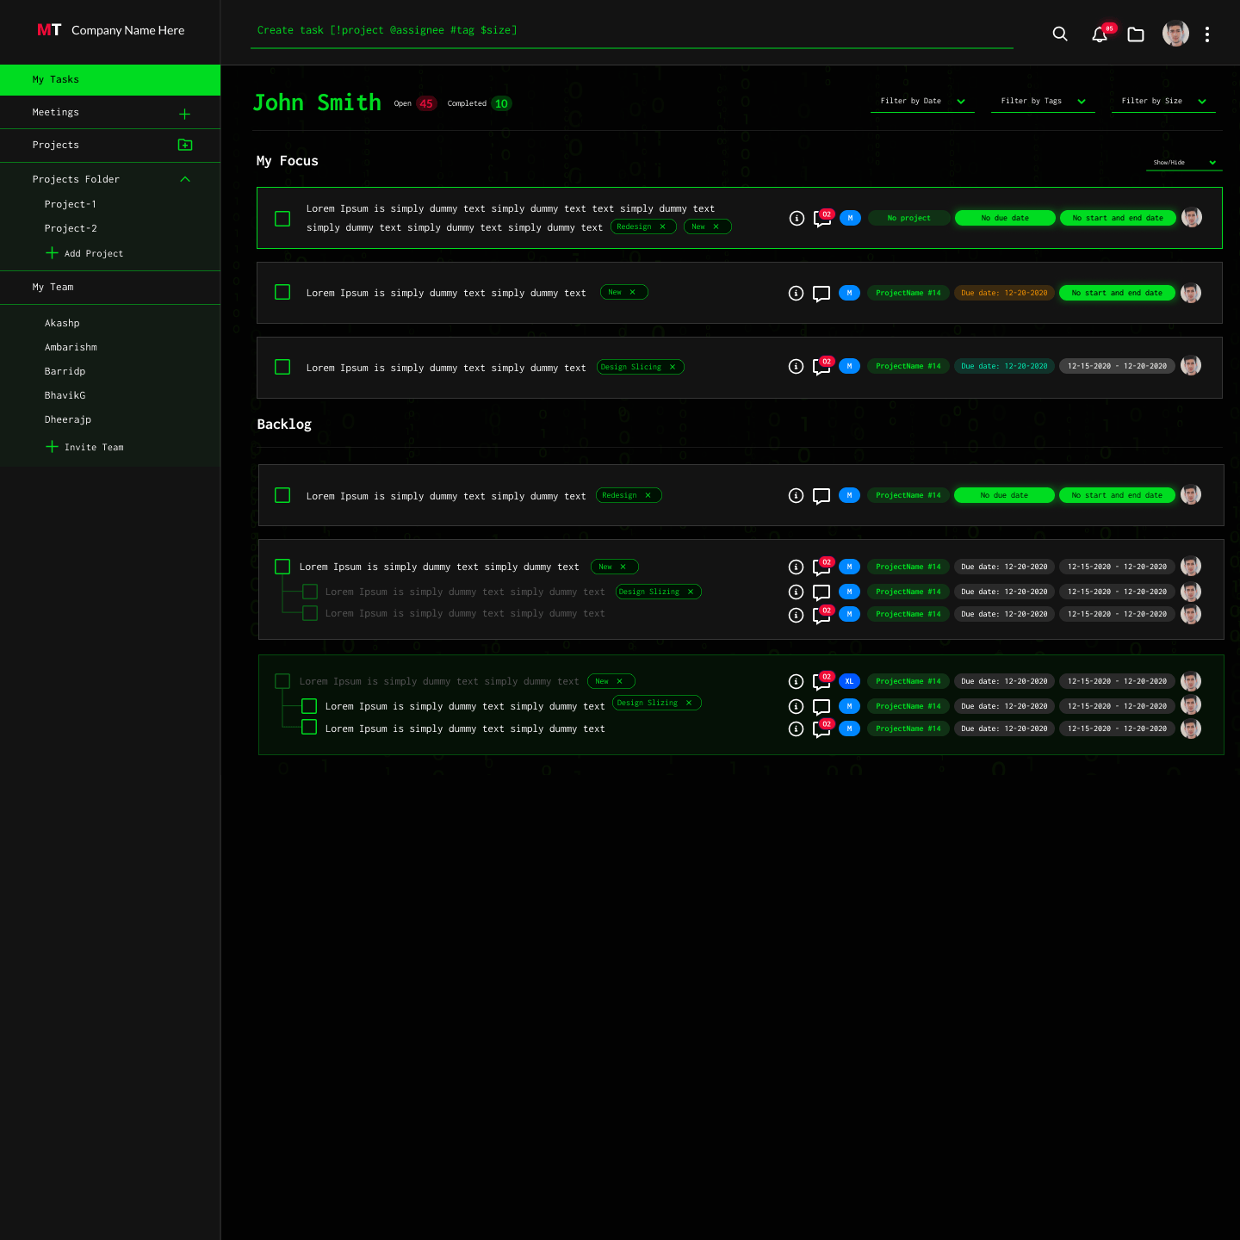Click the plus icon next to Meetings
The image size is (1240, 1240).
(x=184, y=114)
